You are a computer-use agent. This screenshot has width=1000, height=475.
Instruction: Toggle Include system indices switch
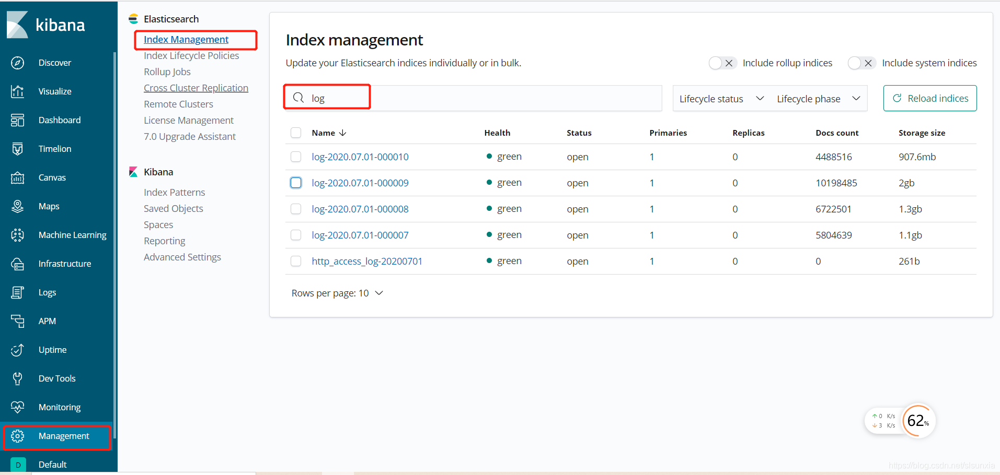point(862,63)
